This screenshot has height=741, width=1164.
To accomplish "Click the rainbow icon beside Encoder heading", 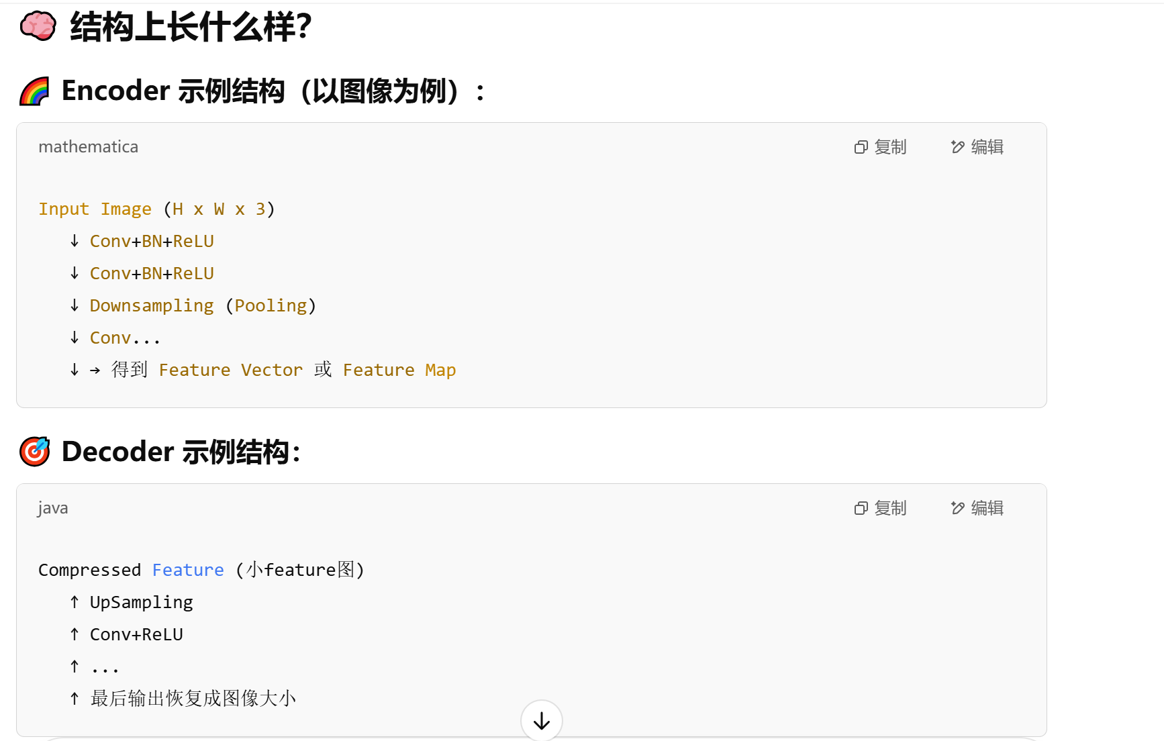I will (x=34, y=91).
